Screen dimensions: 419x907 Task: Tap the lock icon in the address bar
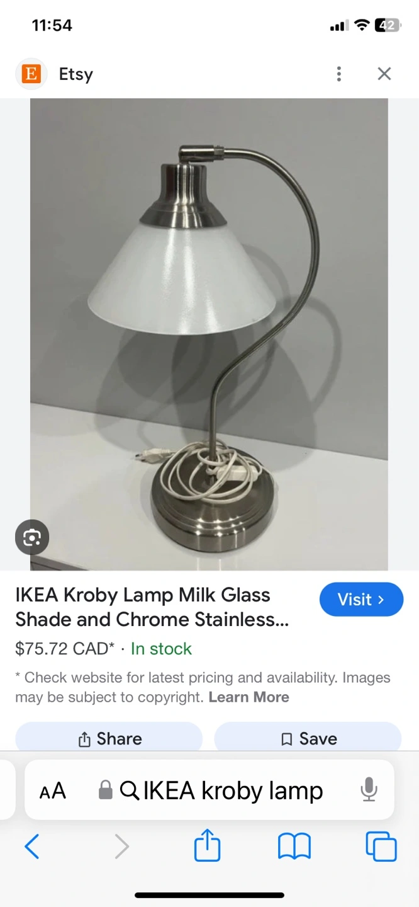click(x=106, y=790)
